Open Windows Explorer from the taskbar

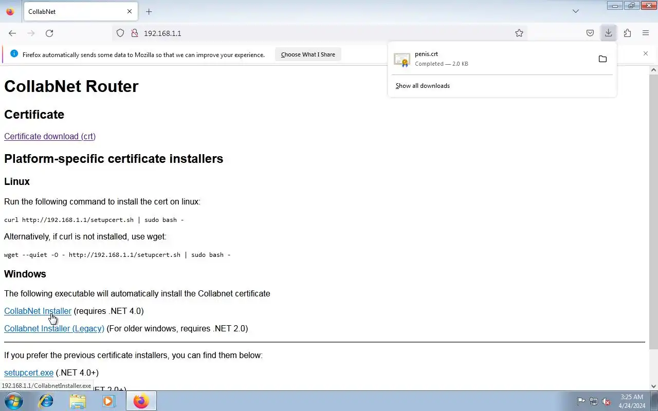point(78,401)
